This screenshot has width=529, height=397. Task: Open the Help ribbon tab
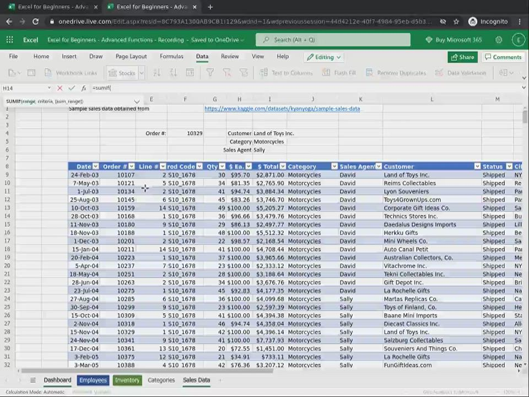coord(283,56)
